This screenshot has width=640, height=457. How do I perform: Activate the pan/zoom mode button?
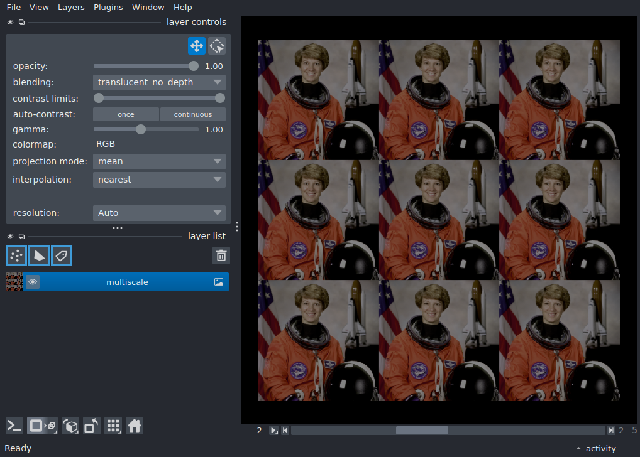(x=197, y=46)
